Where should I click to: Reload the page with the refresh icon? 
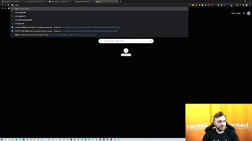(x=9, y=5)
